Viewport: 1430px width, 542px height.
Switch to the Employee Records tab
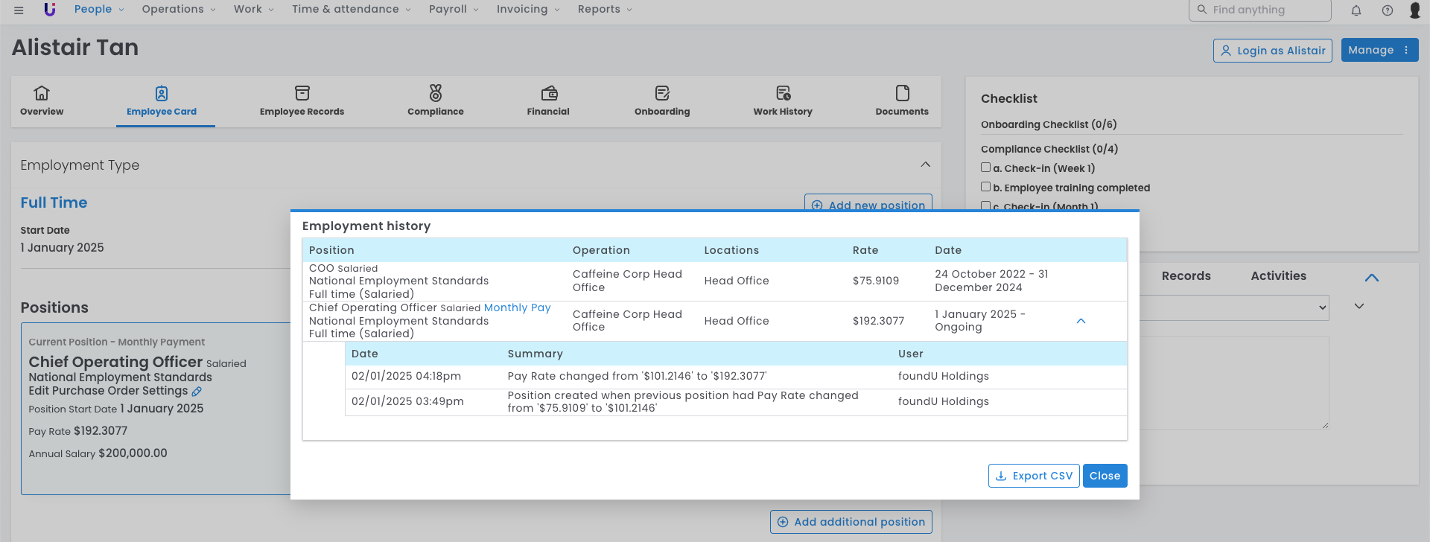(302, 101)
